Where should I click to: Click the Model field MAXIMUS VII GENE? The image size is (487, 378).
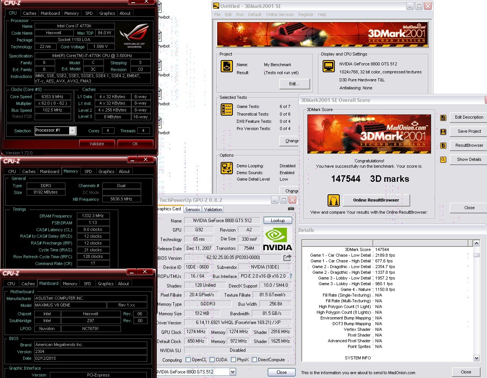[x=70, y=305]
